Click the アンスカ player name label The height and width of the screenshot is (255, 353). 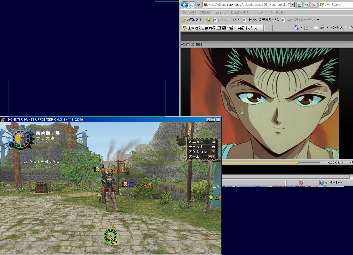(143, 185)
